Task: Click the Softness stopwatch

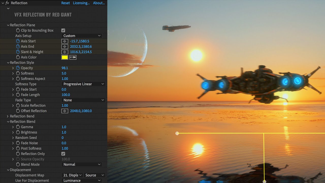Action: (18, 73)
